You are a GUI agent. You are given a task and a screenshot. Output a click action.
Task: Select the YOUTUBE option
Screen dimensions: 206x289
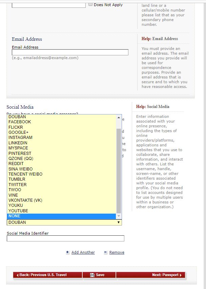point(61,211)
